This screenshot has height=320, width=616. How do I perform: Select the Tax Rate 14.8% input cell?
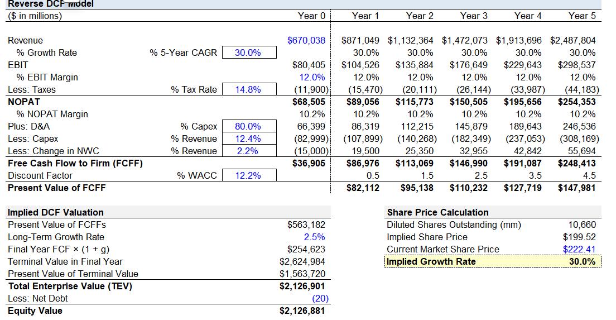click(249, 89)
